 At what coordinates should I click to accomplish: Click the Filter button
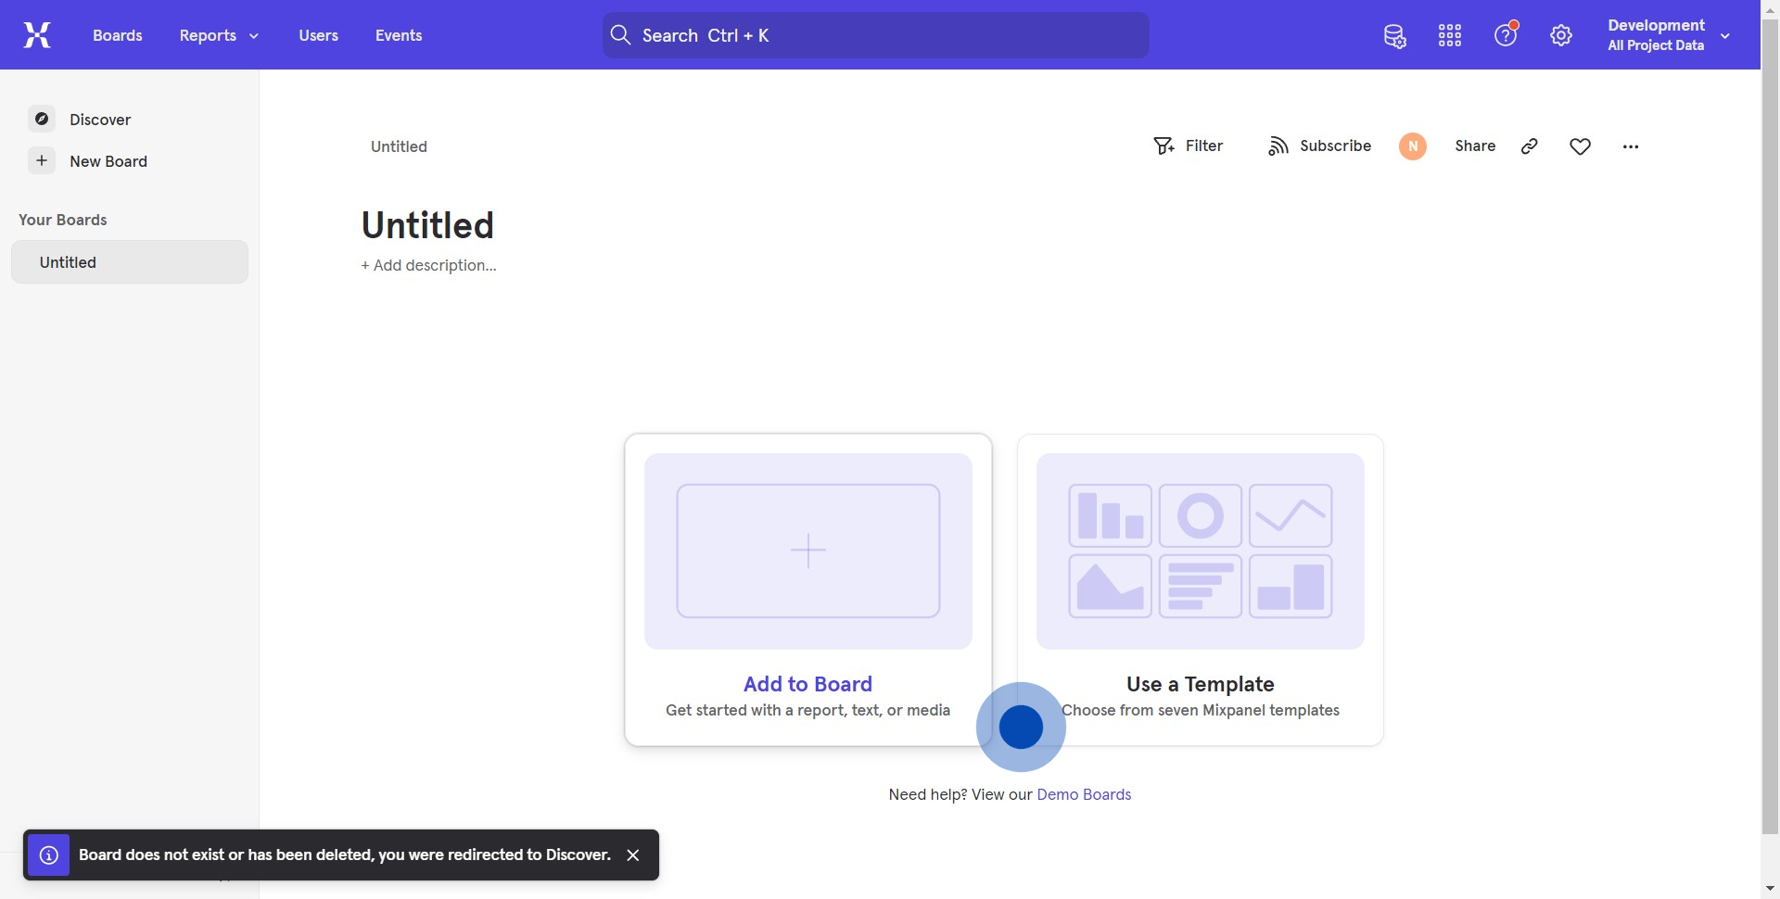[1189, 146]
